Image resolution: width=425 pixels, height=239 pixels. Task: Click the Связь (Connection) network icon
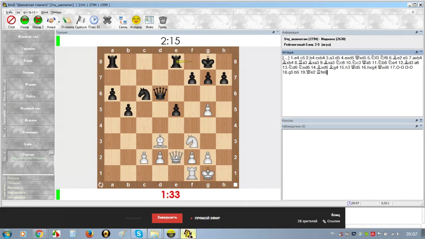tap(123, 20)
